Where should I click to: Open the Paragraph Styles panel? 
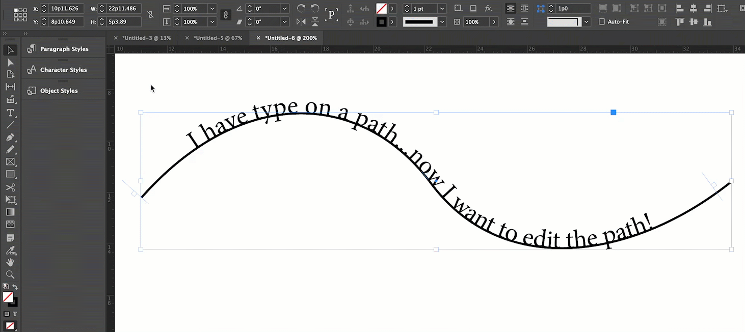[x=64, y=49]
